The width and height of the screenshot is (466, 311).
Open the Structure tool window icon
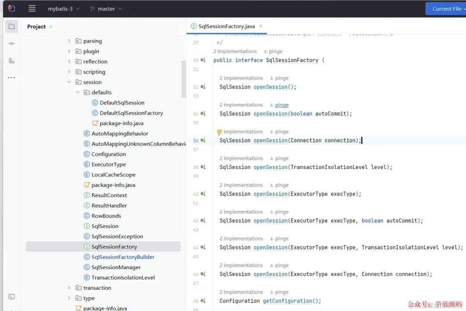(x=12, y=61)
